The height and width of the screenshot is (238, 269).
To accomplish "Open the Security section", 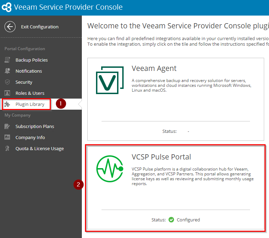I will point(24,82).
